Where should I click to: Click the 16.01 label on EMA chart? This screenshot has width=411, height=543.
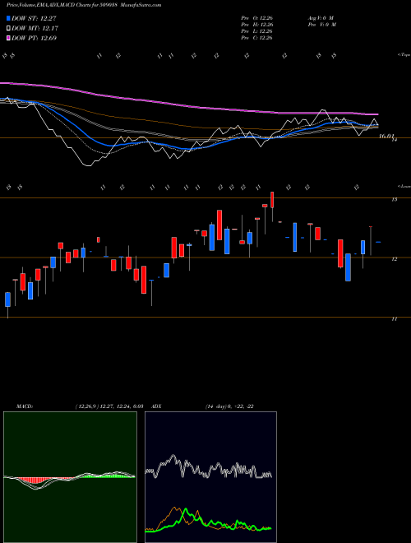[x=386, y=137]
